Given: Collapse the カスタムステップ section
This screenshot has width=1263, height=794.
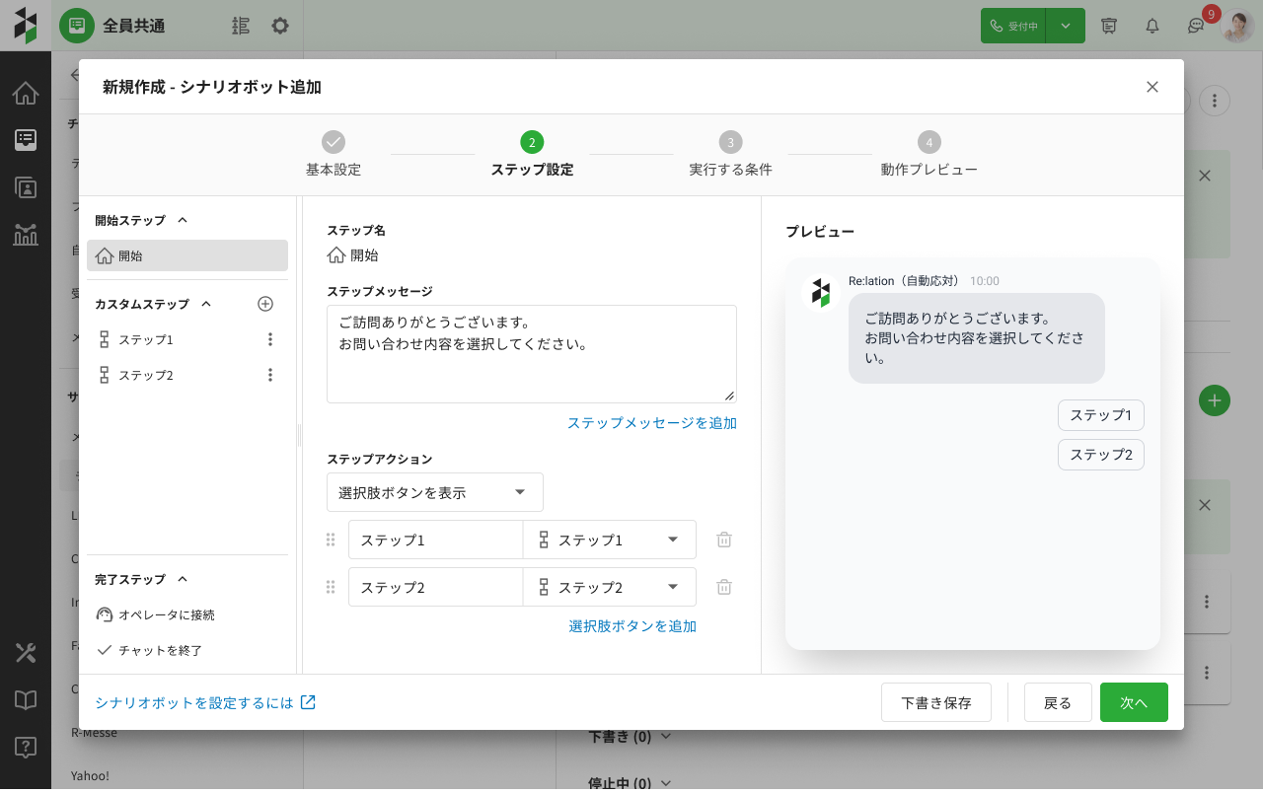Looking at the screenshot, I should (x=206, y=304).
